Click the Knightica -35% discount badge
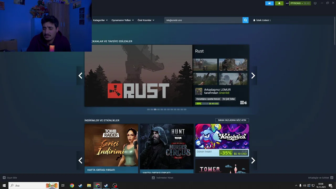Screen dimensions: 336x189 226,153
